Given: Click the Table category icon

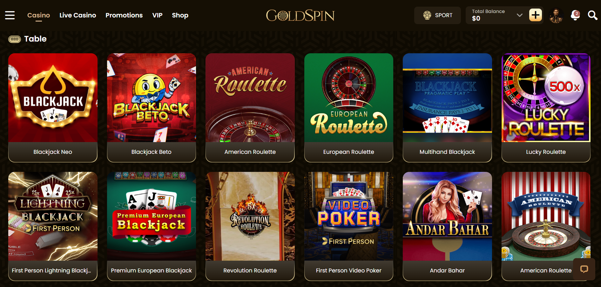Looking at the screenshot, I should (x=15, y=39).
